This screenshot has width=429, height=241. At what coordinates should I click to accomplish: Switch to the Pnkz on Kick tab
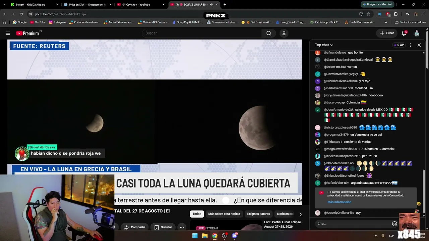tap(87, 5)
